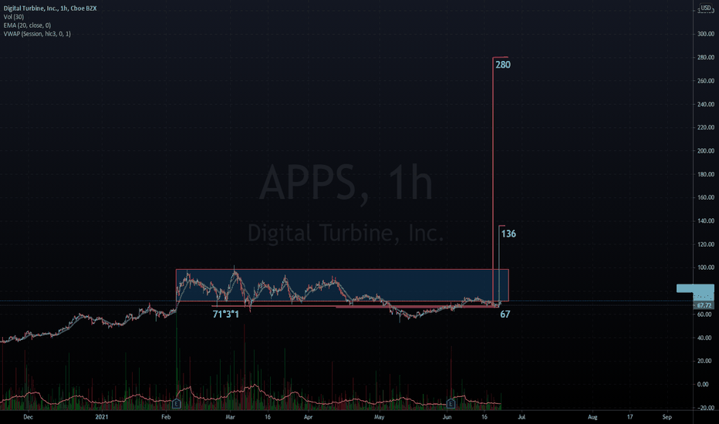Select the 67 text annotation below the box
The width and height of the screenshot is (719, 424).
click(x=505, y=315)
